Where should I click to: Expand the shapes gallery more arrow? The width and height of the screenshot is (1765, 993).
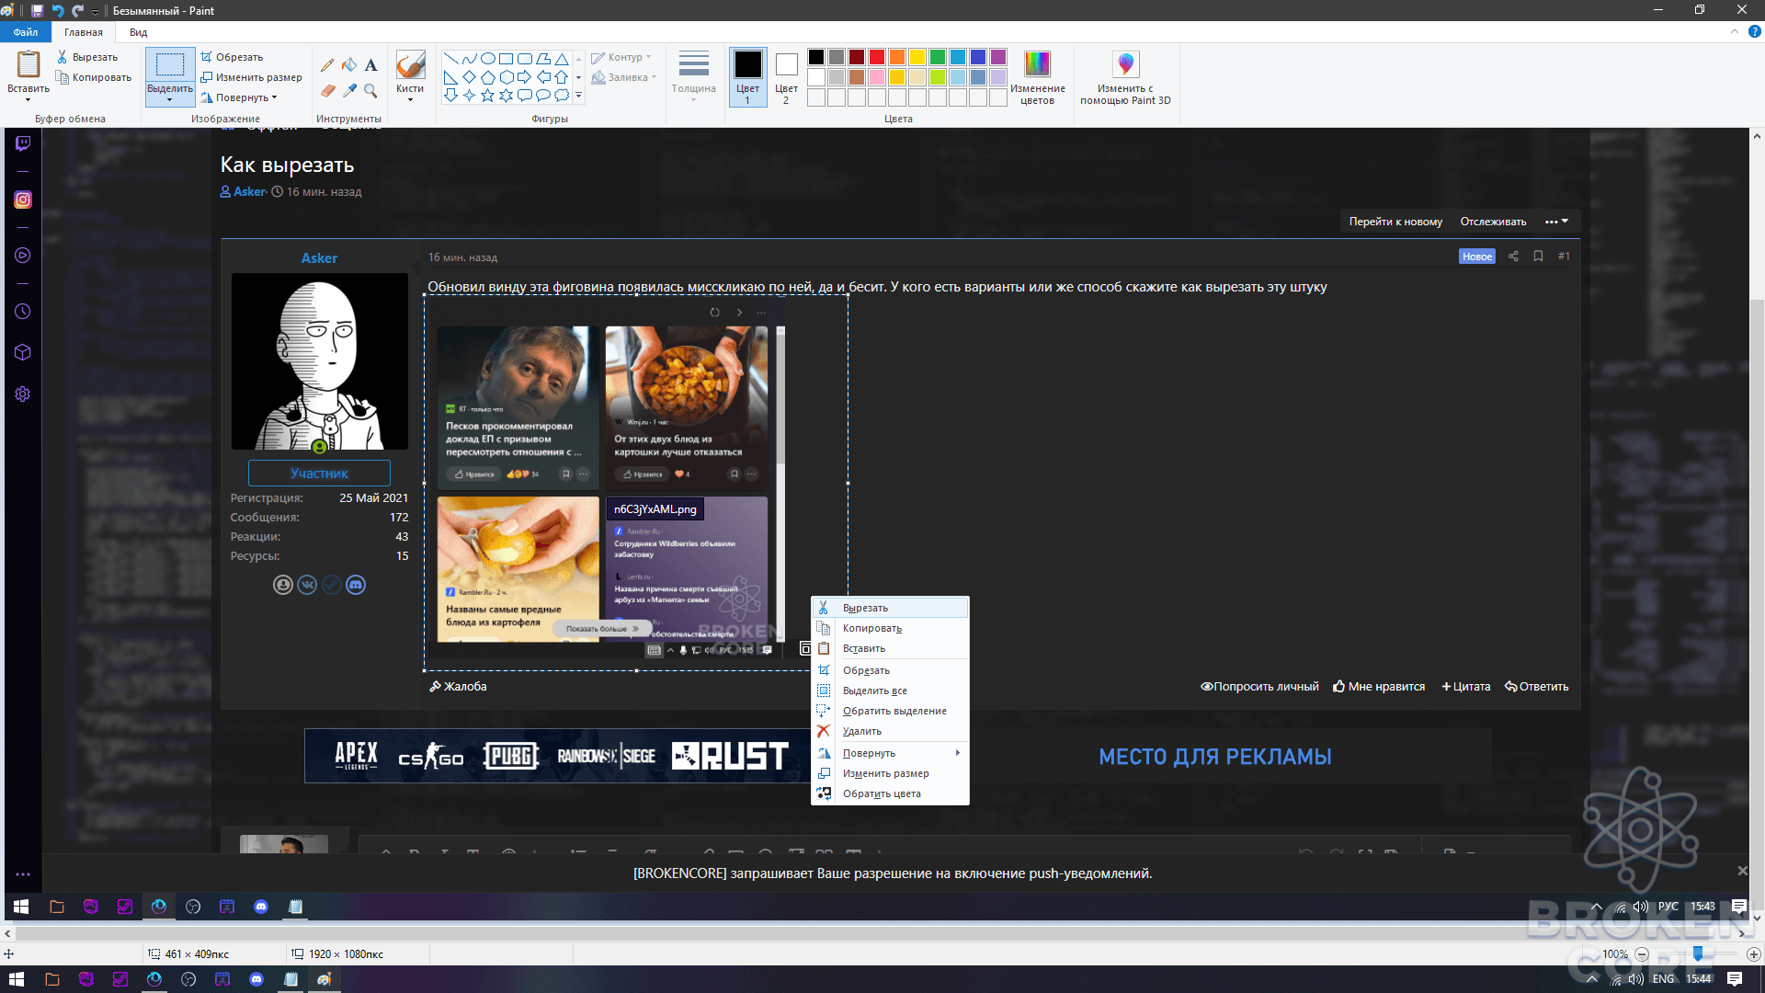click(578, 96)
